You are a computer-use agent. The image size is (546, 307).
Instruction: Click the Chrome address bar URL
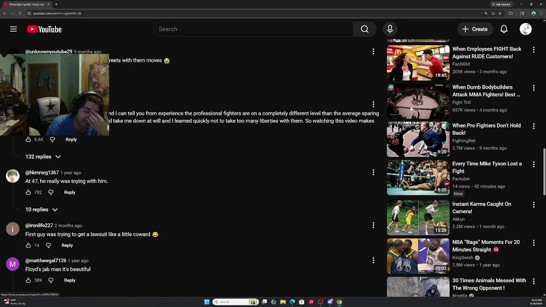tap(57, 13)
